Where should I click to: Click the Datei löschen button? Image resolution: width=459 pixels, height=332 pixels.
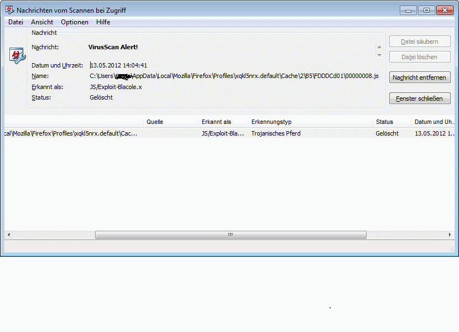pyautogui.click(x=420, y=57)
